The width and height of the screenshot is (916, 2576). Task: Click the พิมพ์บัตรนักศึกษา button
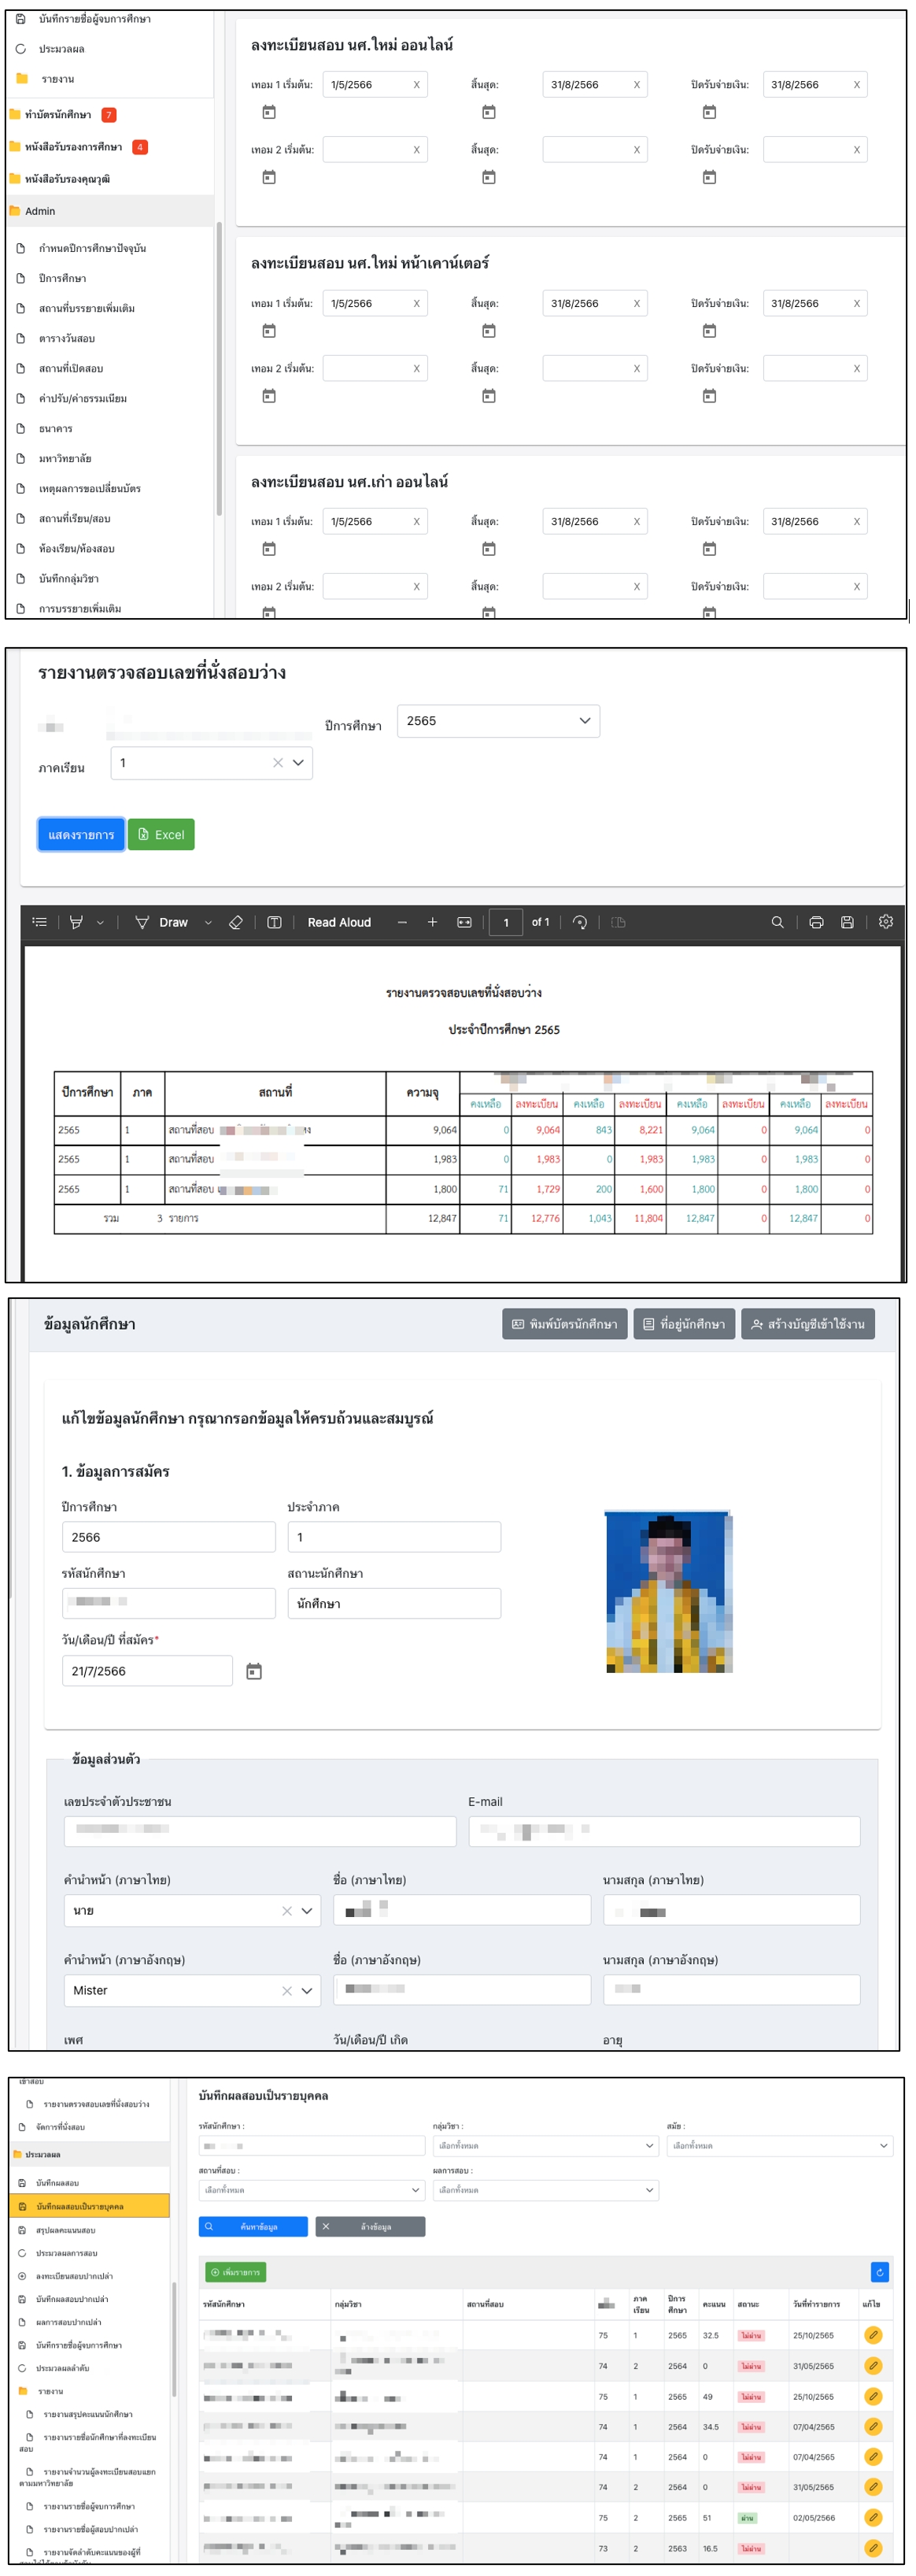coord(565,1324)
